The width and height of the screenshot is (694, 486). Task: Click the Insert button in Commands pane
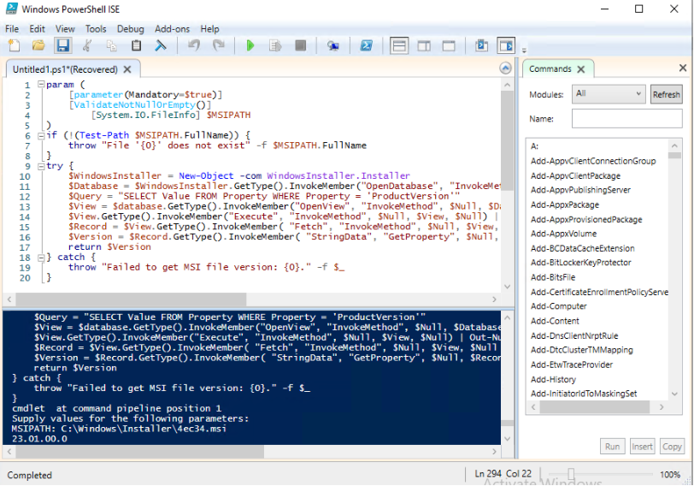click(642, 447)
